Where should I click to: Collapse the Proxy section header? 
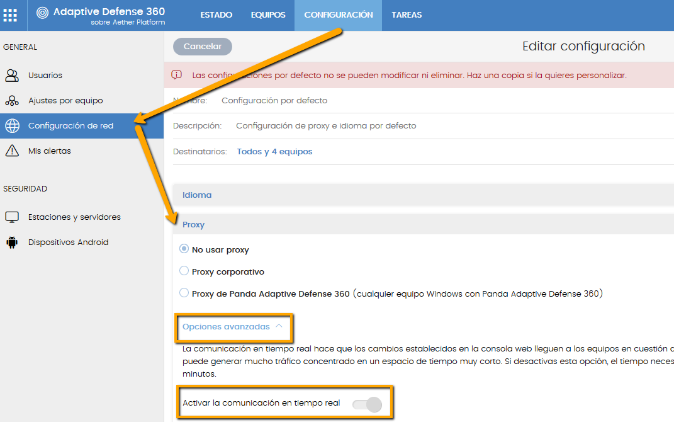(x=424, y=225)
